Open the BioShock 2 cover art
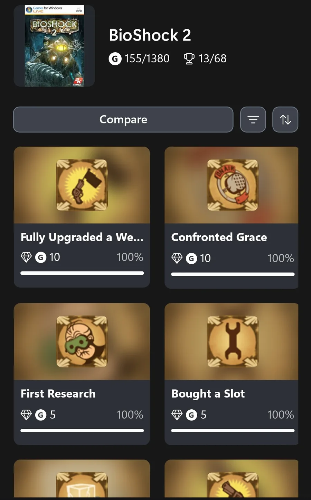Viewport: 311px width, 500px height. [x=54, y=46]
